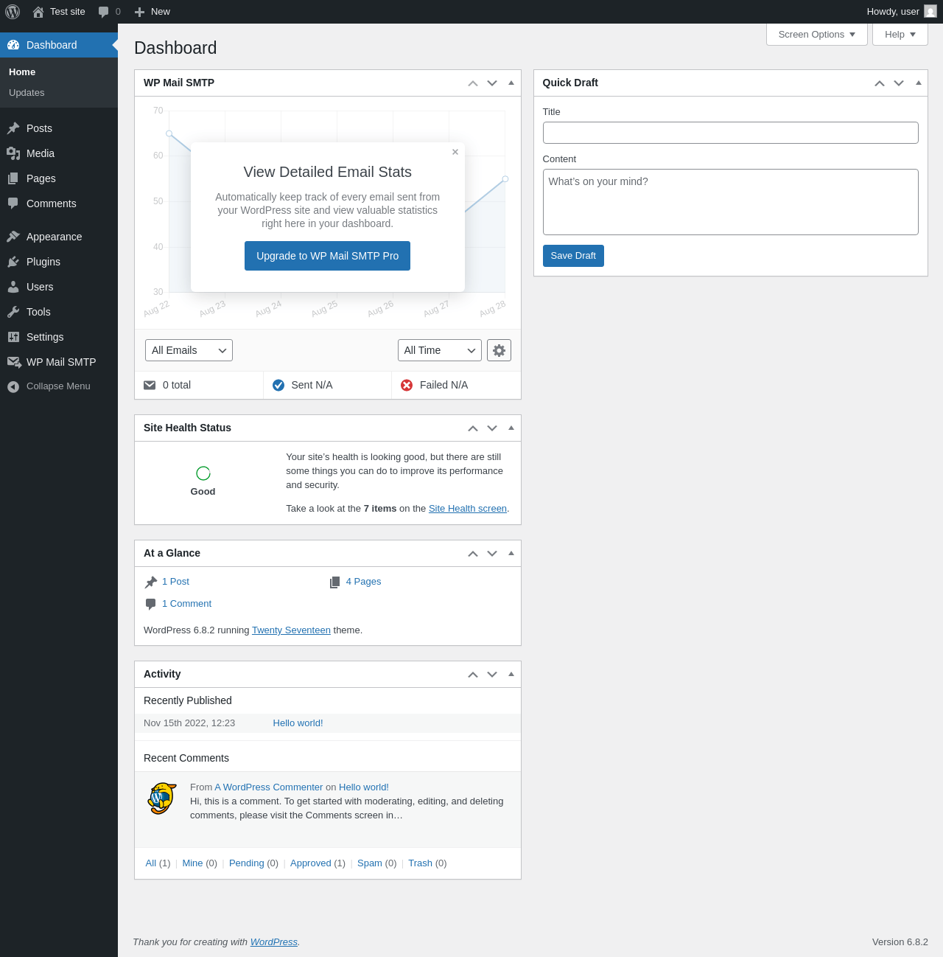Image resolution: width=943 pixels, height=957 pixels.
Task: Open the All Time dropdown
Action: (x=440, y=350)
